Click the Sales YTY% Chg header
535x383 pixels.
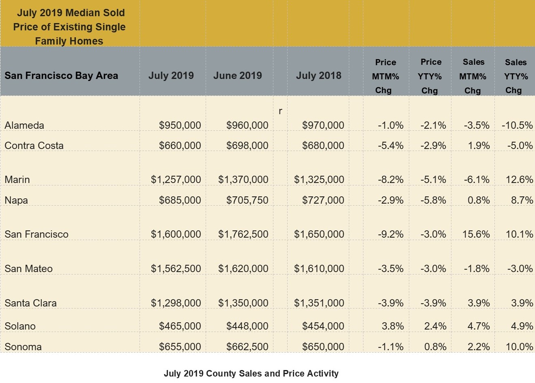516,76
